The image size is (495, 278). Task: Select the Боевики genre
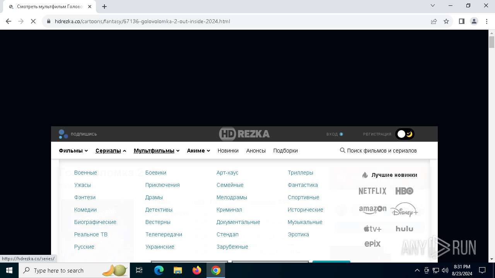(156, 173)
